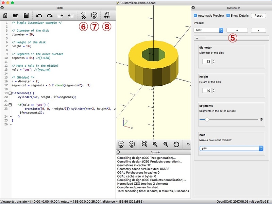Click the segments value label '16'
Viewport: 272px width, 204px height.
[x=261, y=119]
